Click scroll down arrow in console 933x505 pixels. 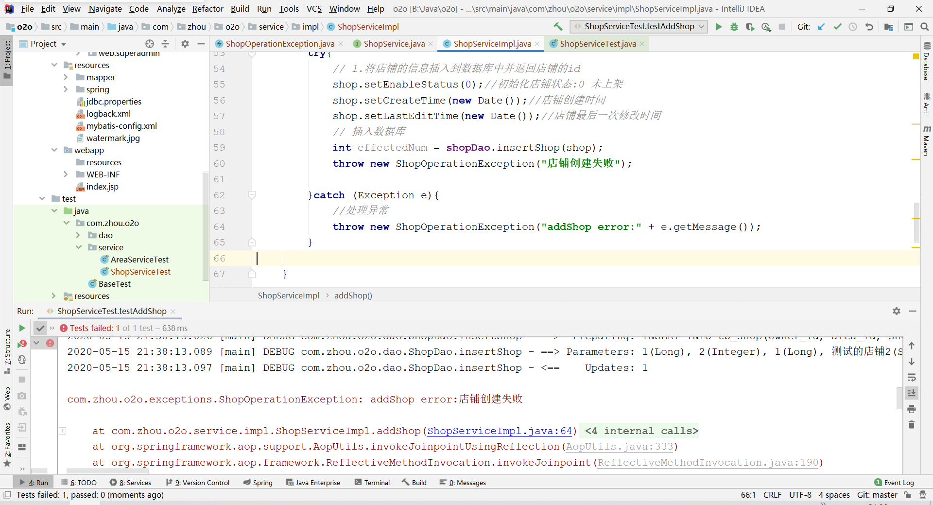click(x=912, y=362)
